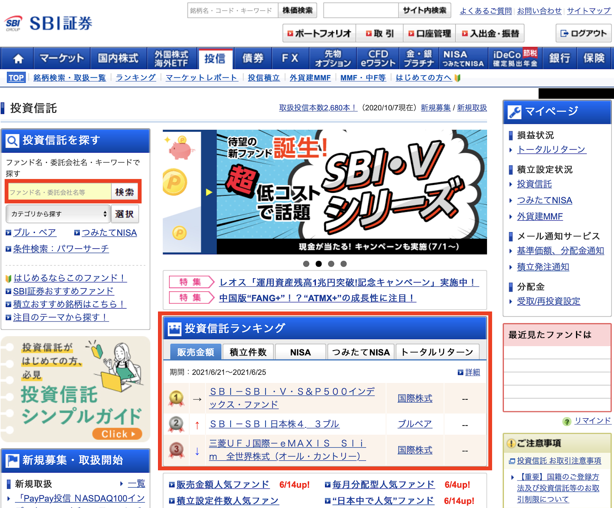This screenshot has height=508, width=614.
Task: Open レオス 運用資産残高1兆円突破 feature link
Action: click(x=349, y=282)
